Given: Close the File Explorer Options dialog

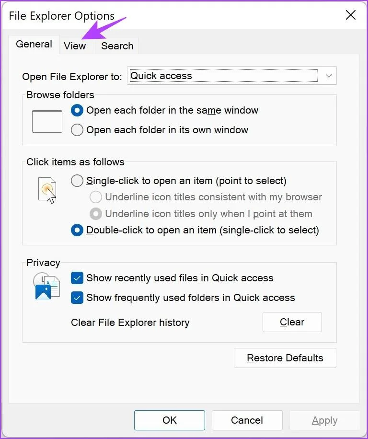Looking at the screenshot, I should coord(350,15).
